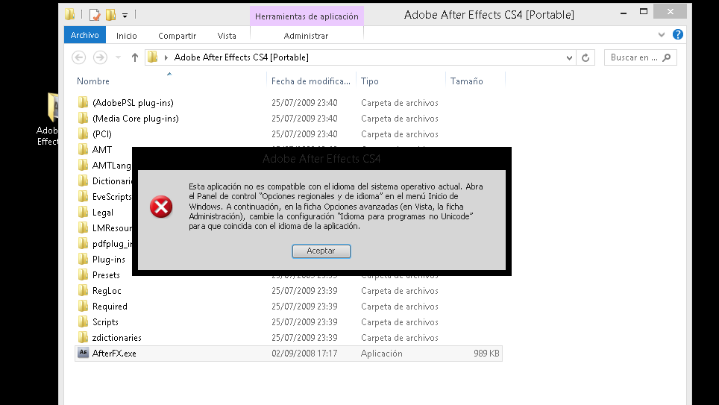Image resolution: width=719 pixels, height=405 pixels.
Task: Maximize the Explorer window
Action: [x=644, y=12]
